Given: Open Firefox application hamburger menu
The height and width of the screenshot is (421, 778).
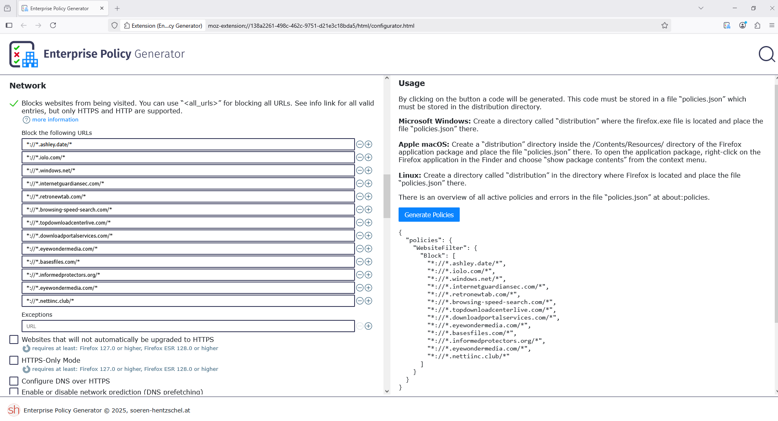Looking at the screenshot, I should (771, 25).
